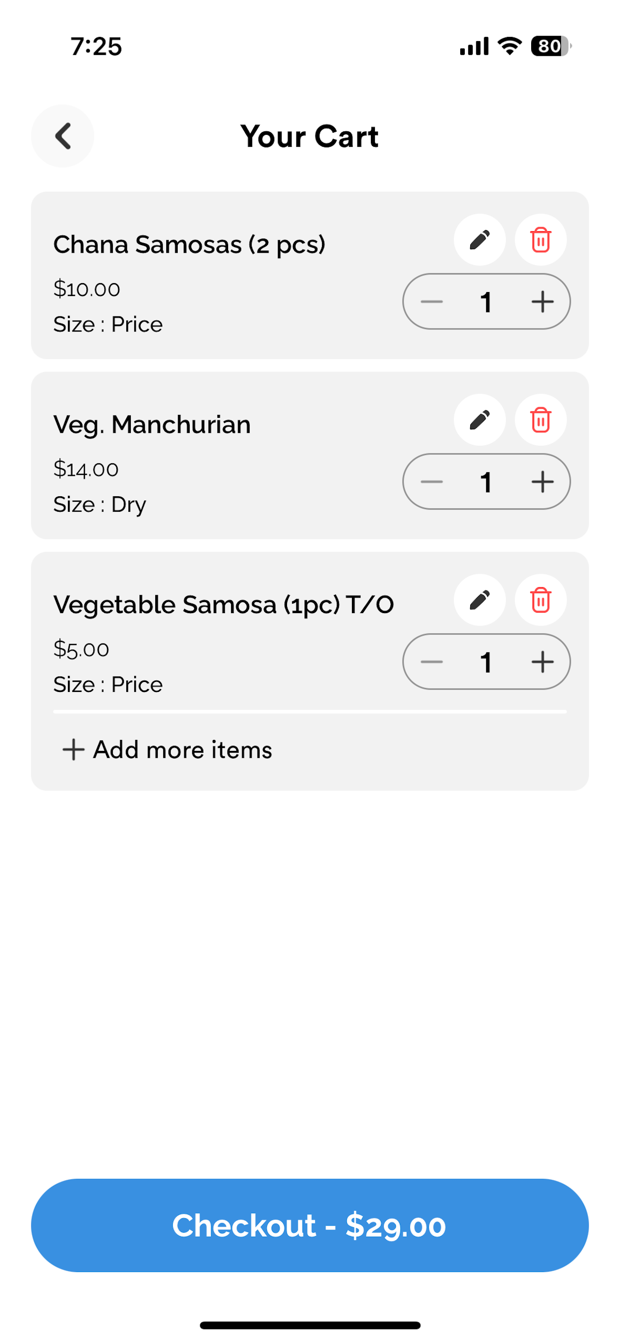
Task: Select the Chana Samosas (2 pcs) title
Action: [189, 245]
